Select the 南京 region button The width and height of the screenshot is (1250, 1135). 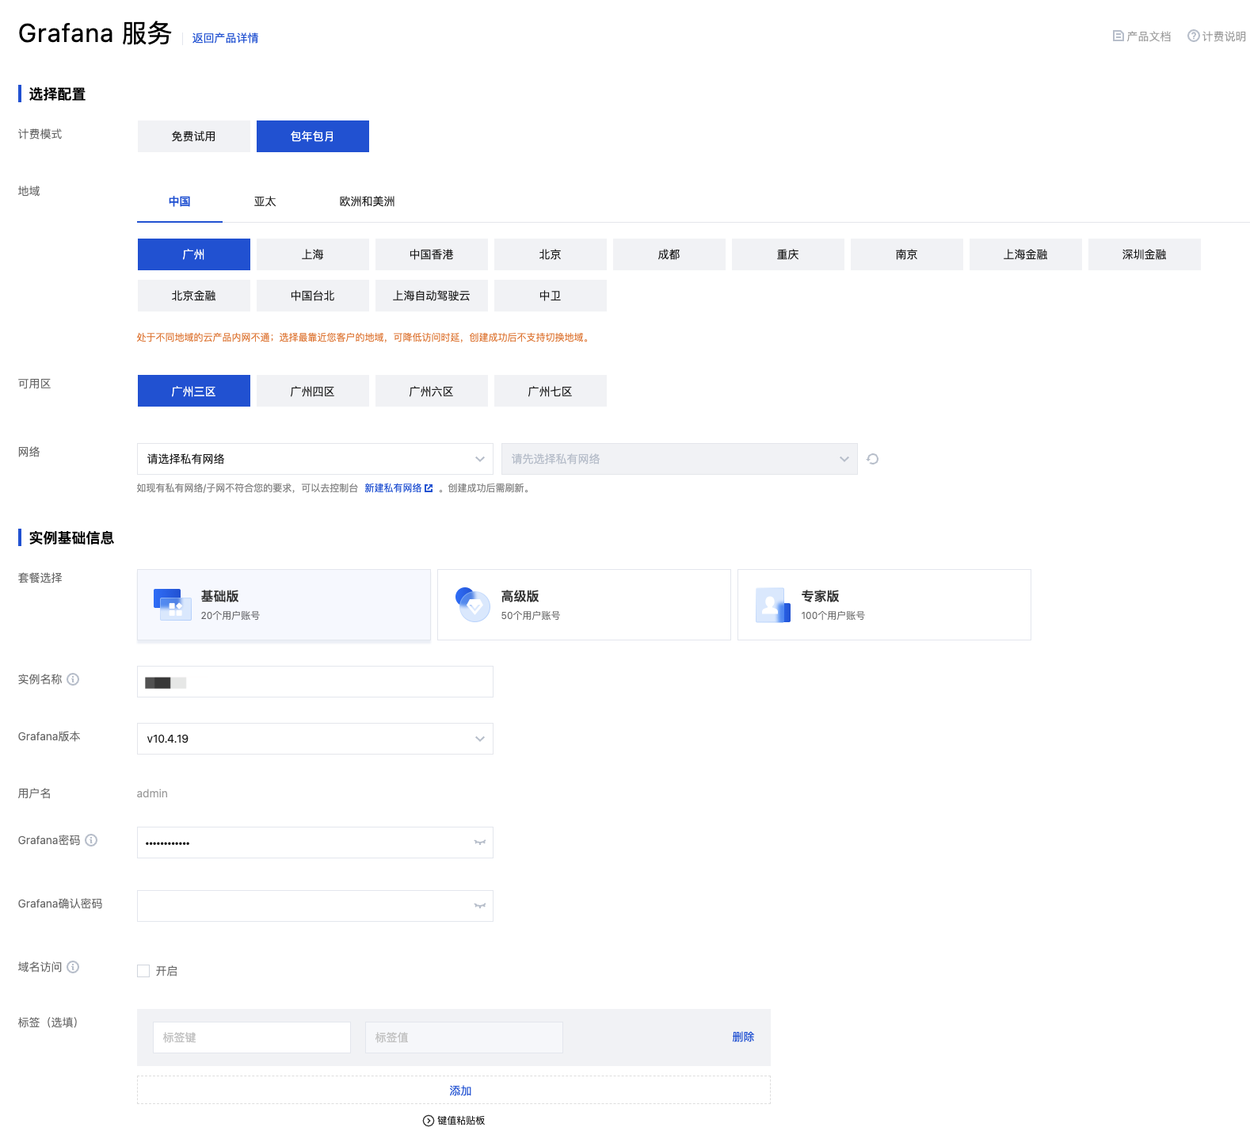coord(907,254)
